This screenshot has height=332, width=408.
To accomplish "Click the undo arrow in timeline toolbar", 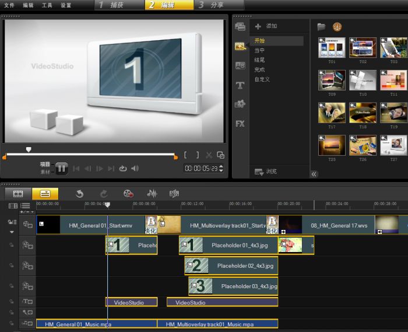I will pyautogui.click(x=79, y=194).
